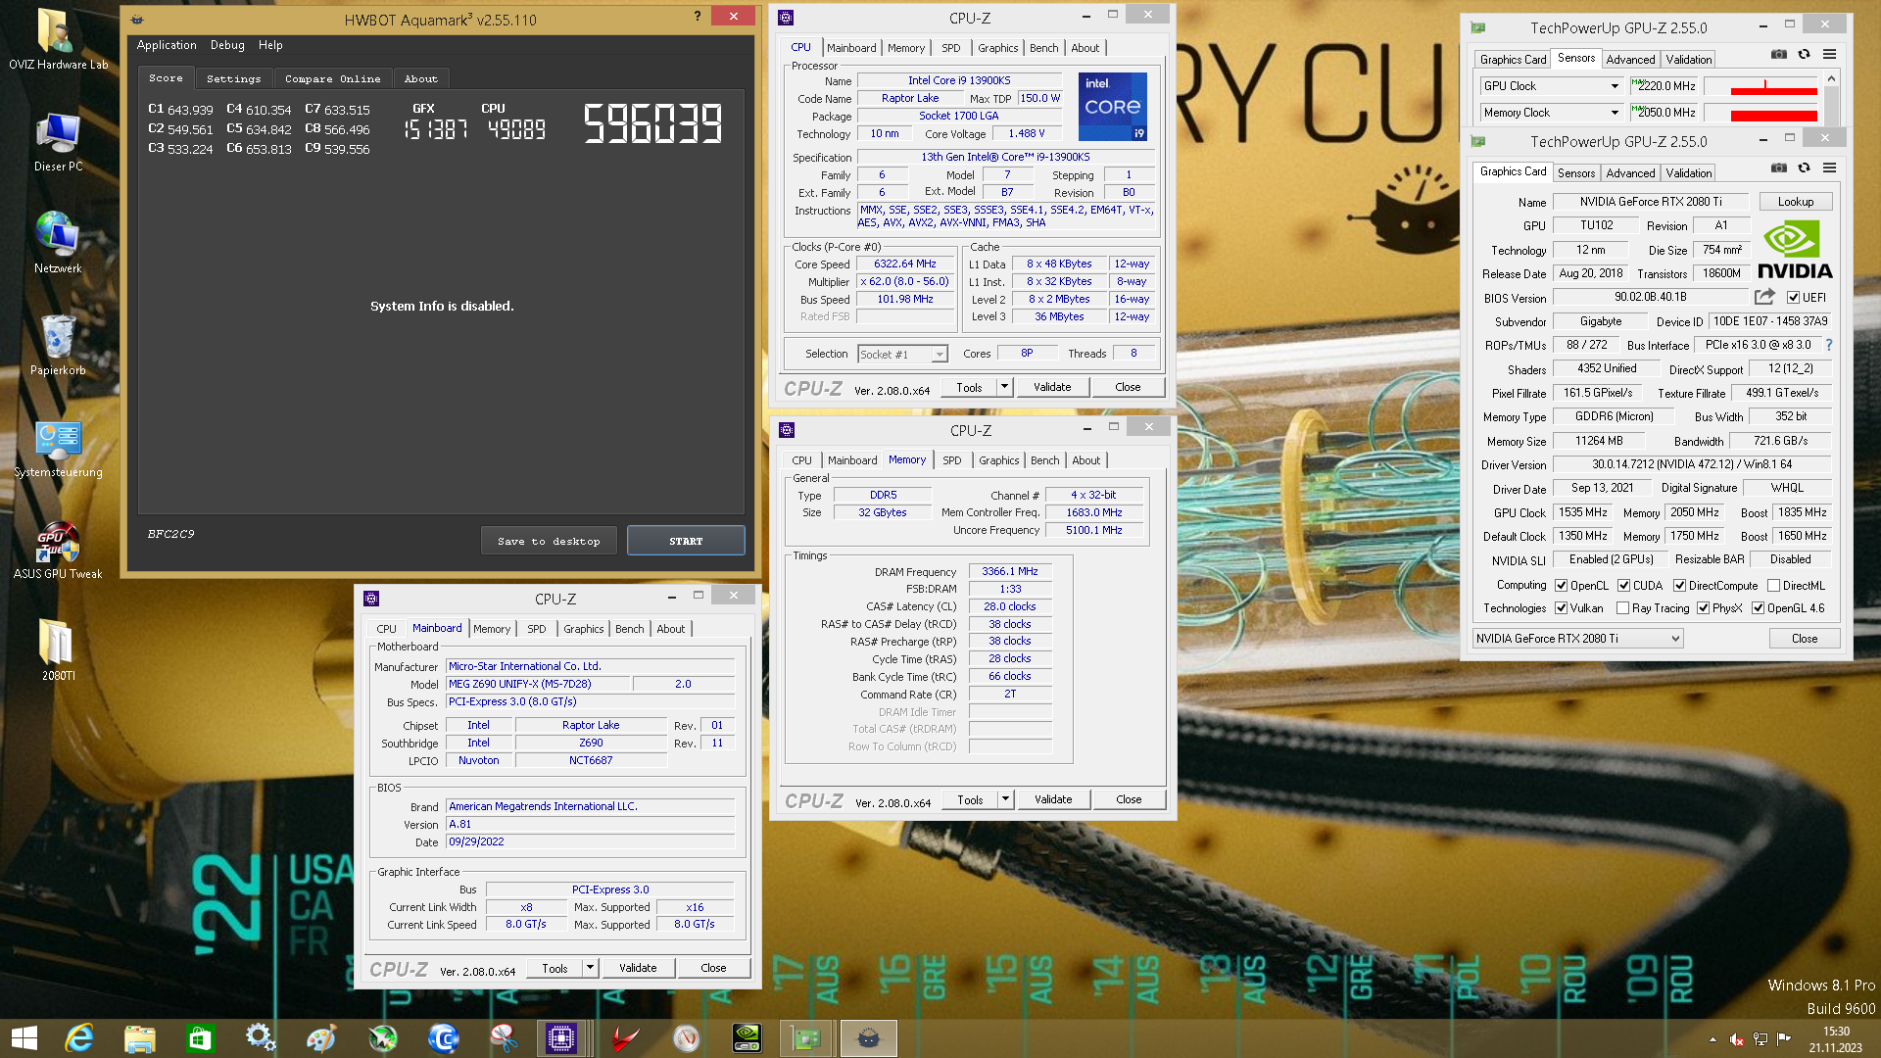Click the BIOS export share icon

(x=1764, y=297)
